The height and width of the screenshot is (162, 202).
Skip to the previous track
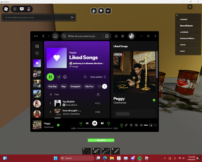coord(87,123)
